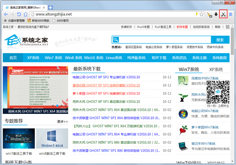Click red 软件专题 top link
This screenshot has width=236, height=165.
coord(182,27)
